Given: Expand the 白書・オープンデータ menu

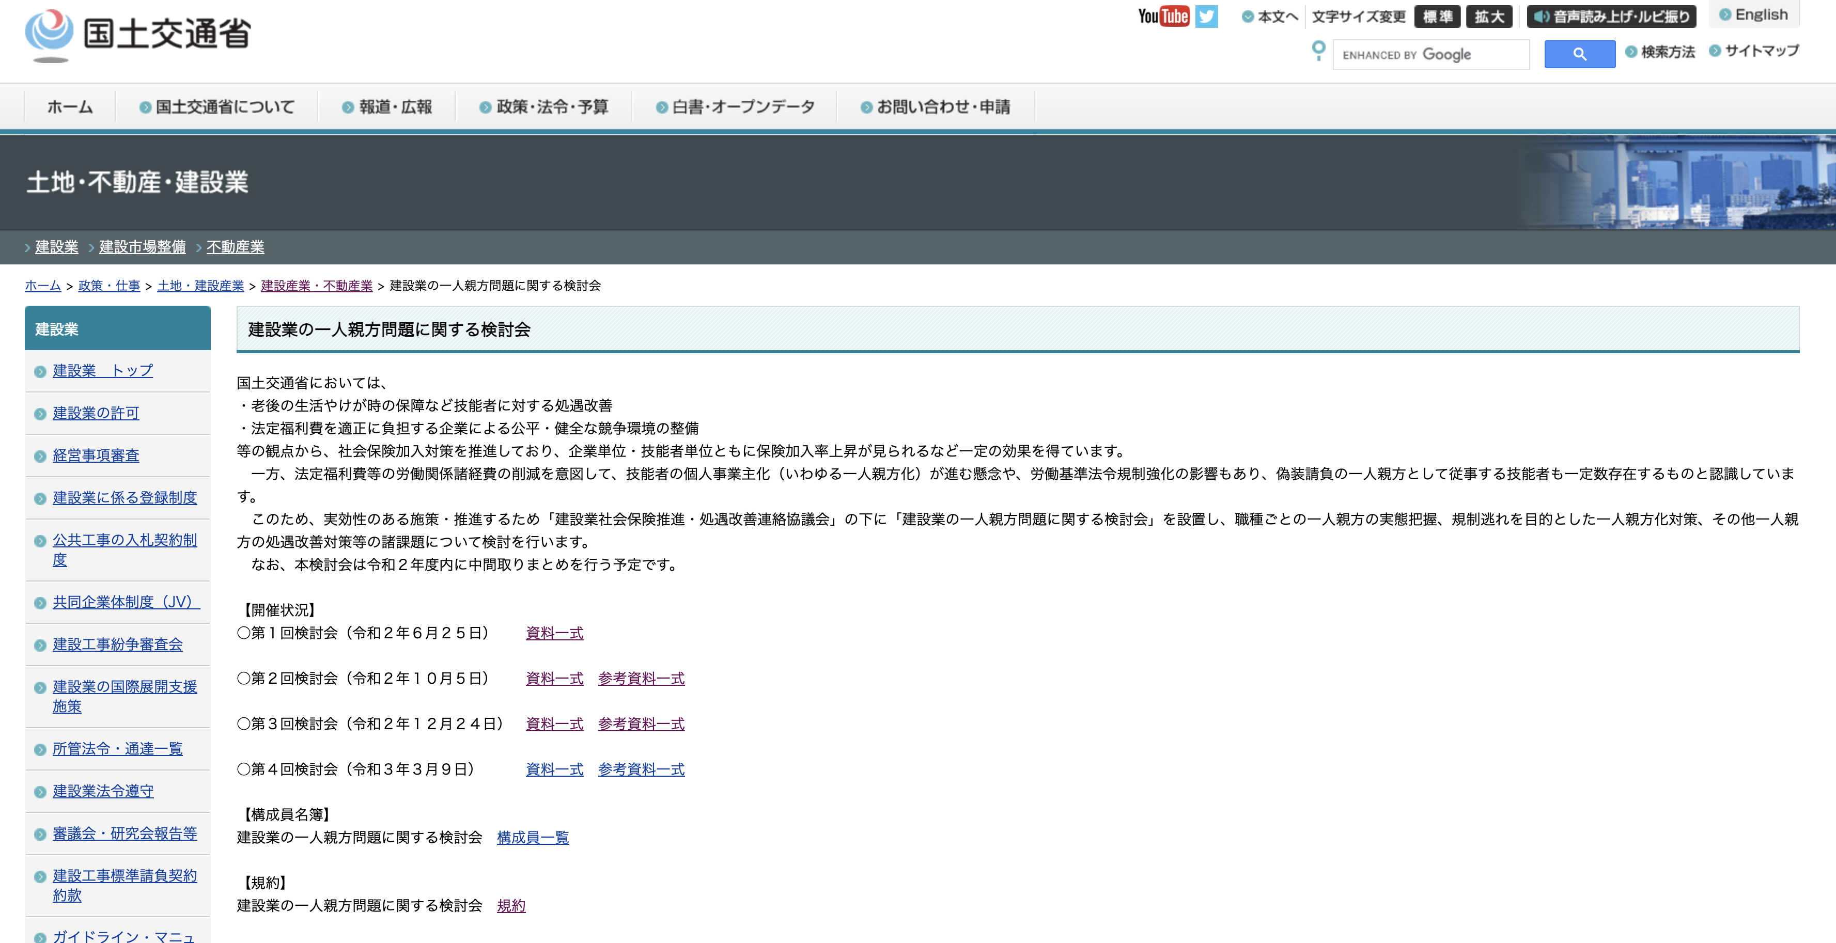Looking at the screenshot, I should pos(735,107).
